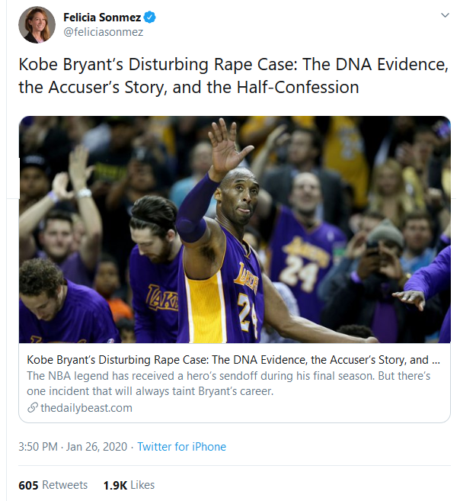The width and height of the screenshot is (476, 501).
Task: Click the 3:50 PM time stamp
Action: coord(40,447)
